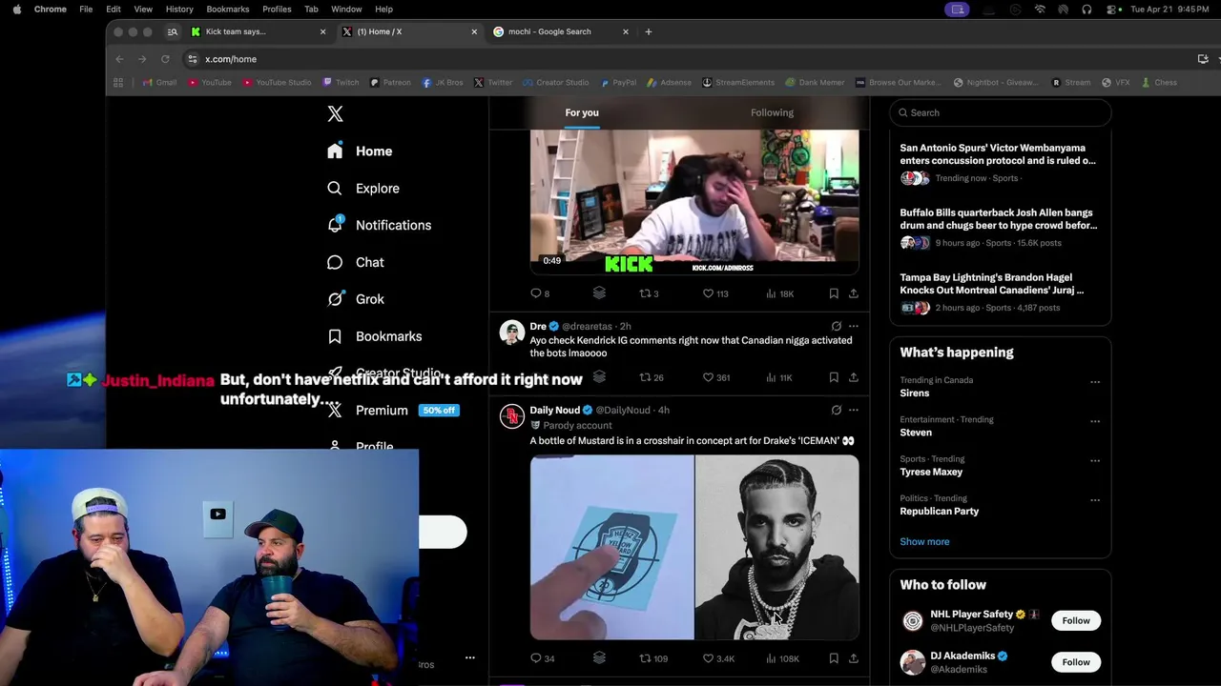Open the Sirens trending topic

coord(915,393)
